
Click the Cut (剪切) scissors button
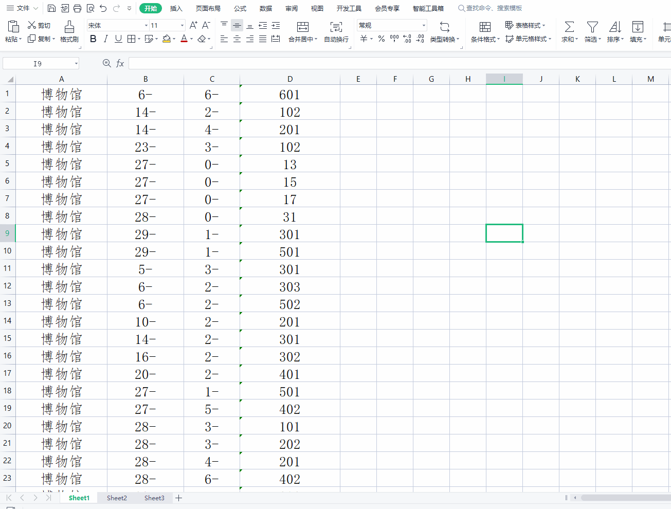point(39,25)
